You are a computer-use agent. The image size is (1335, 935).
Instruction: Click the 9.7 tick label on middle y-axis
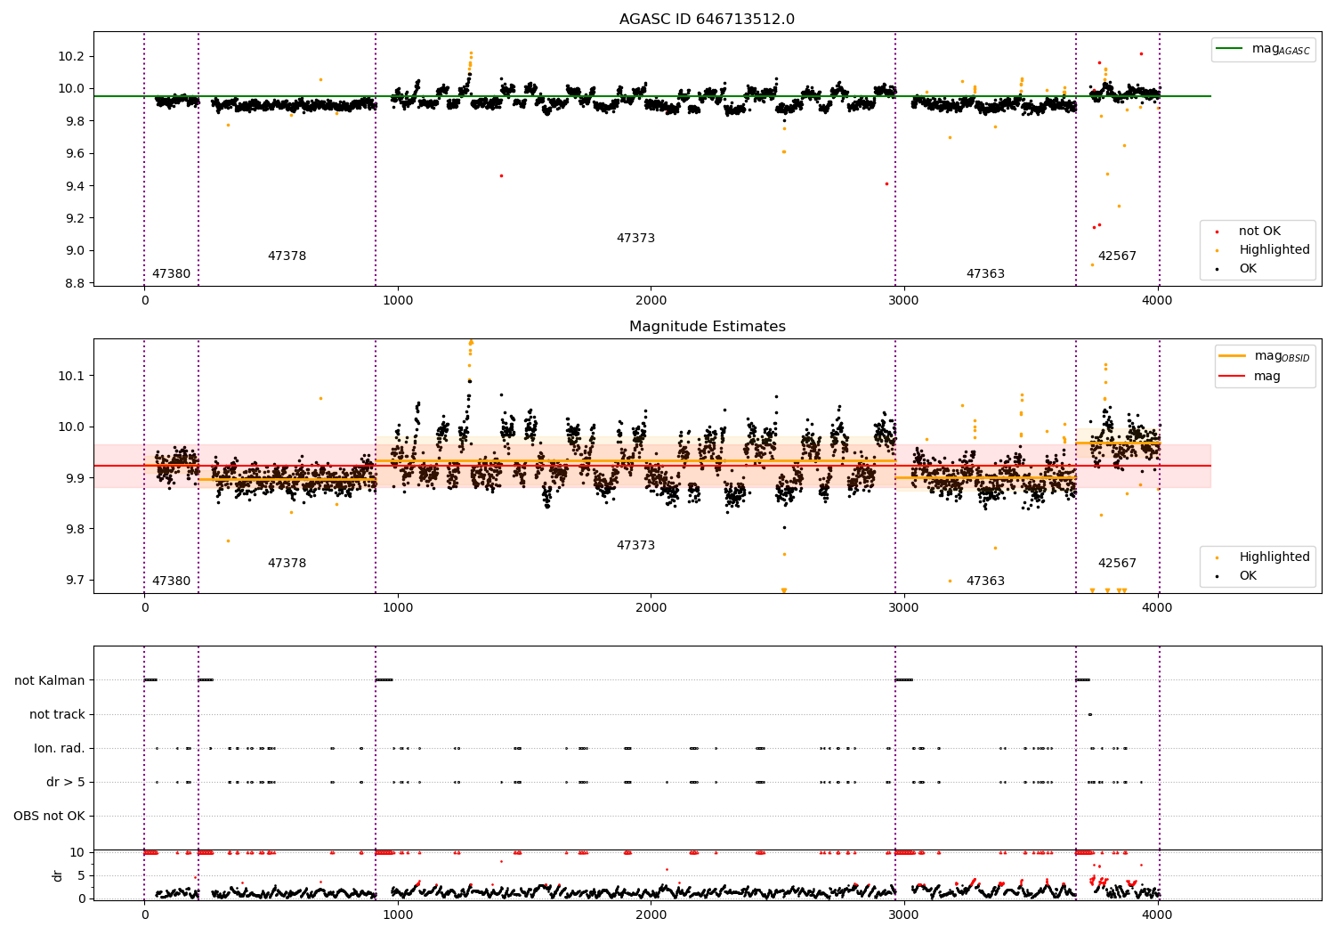point(75,580)
